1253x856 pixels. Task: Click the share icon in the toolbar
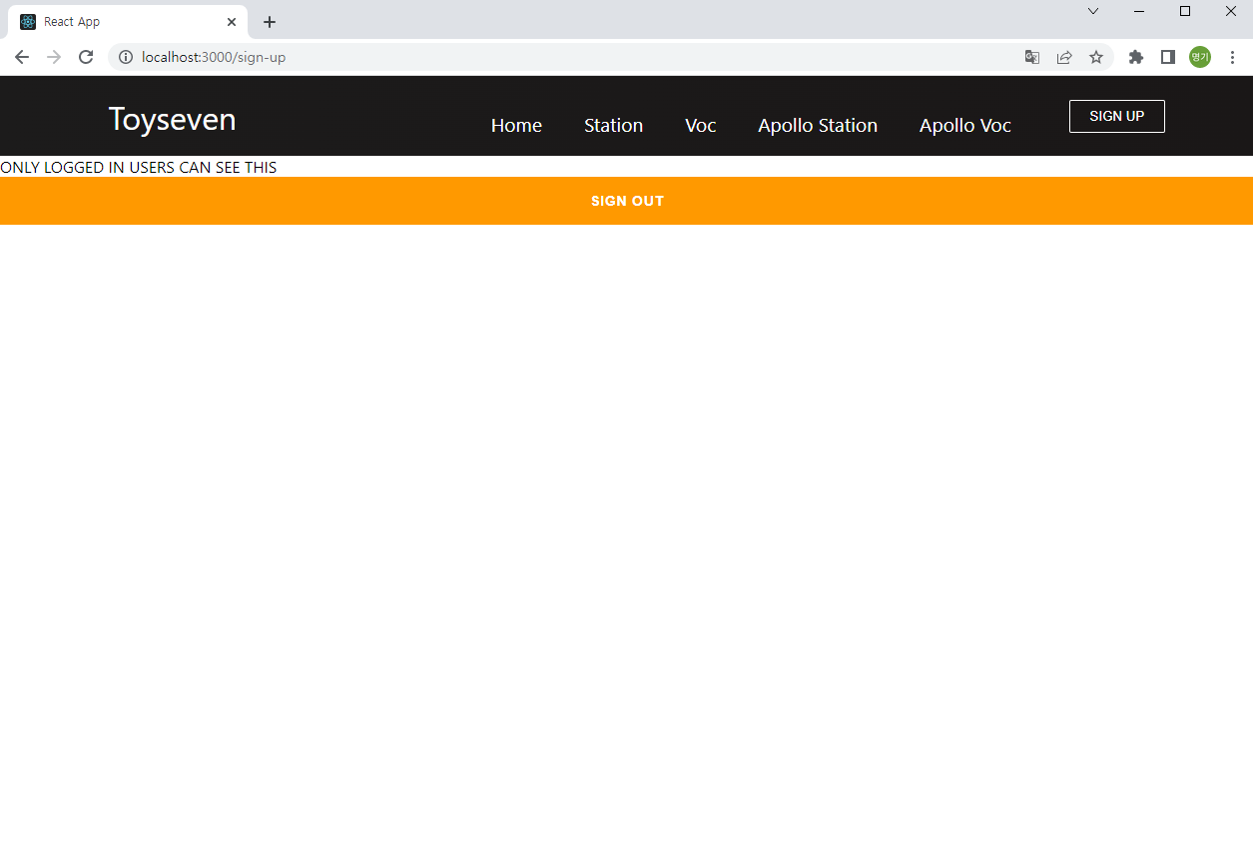(x=1064, y=57)
